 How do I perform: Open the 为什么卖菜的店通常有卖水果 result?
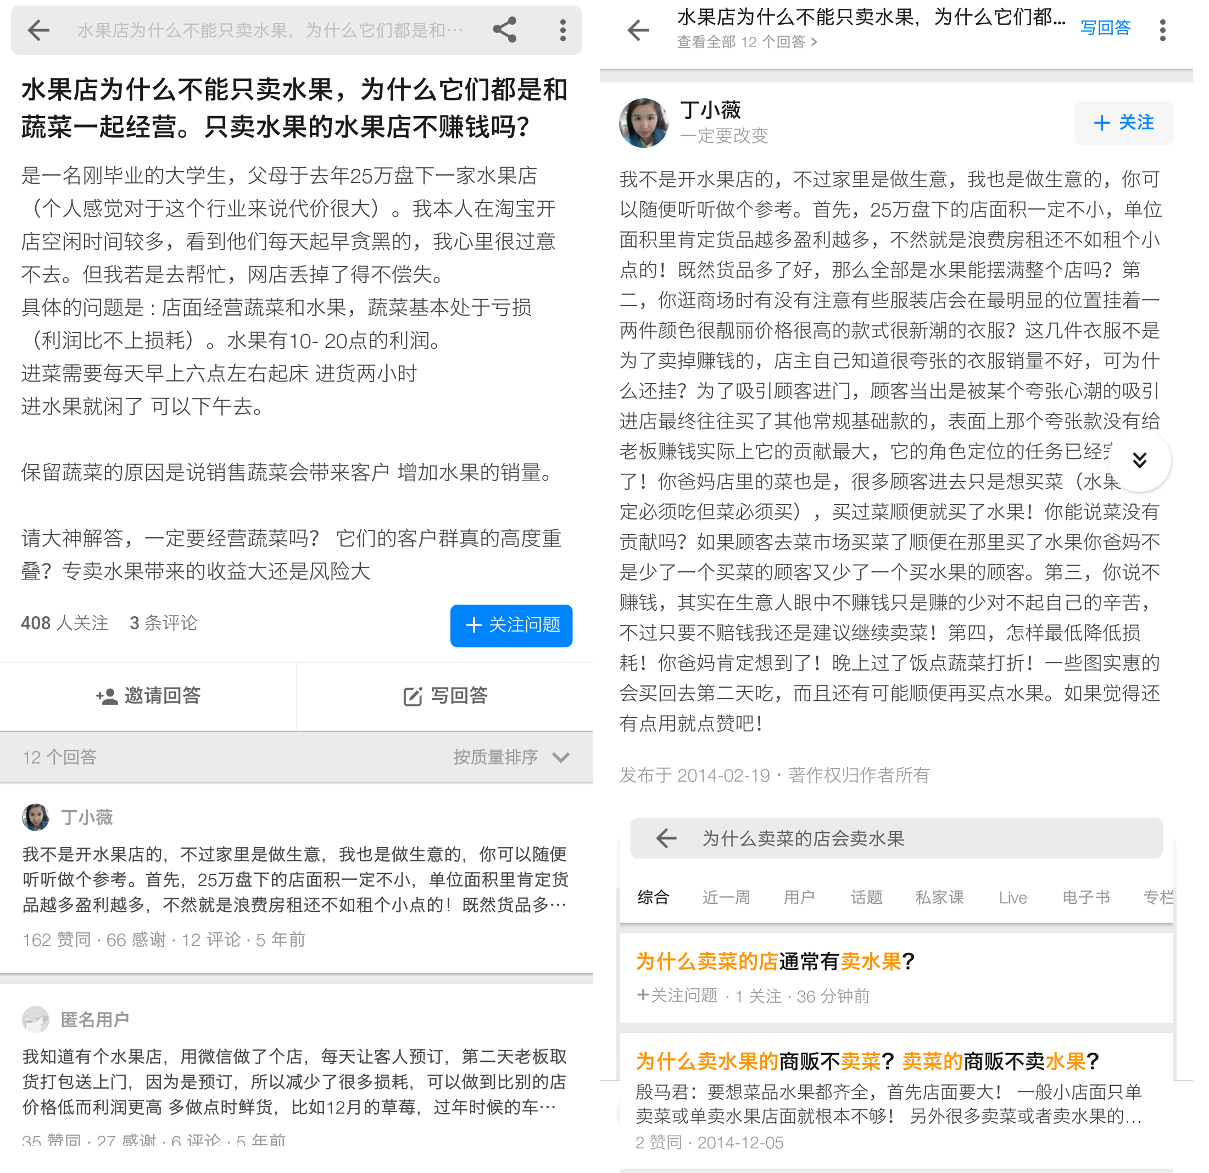pyautogui.click(x=774, y=961)
